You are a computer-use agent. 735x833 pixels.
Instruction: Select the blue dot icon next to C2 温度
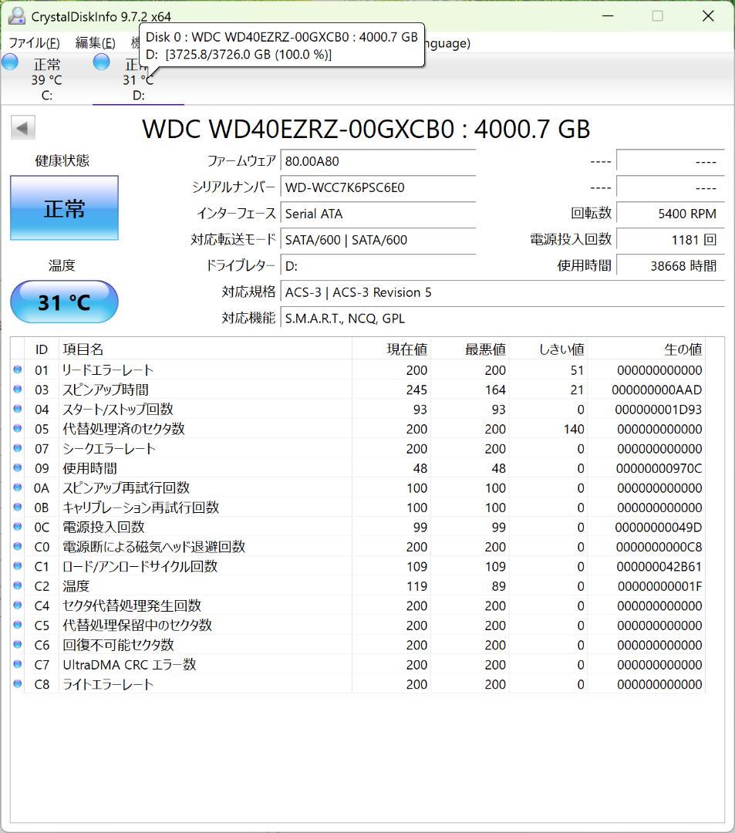click(x=17, y=585)
